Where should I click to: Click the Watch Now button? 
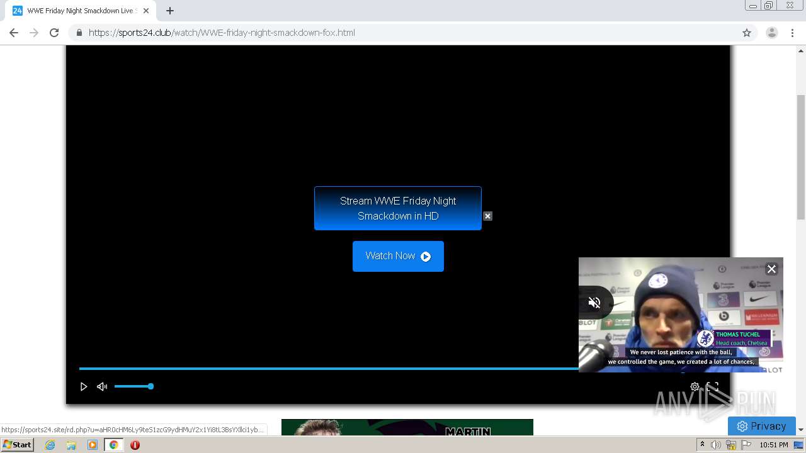point(398,256)
